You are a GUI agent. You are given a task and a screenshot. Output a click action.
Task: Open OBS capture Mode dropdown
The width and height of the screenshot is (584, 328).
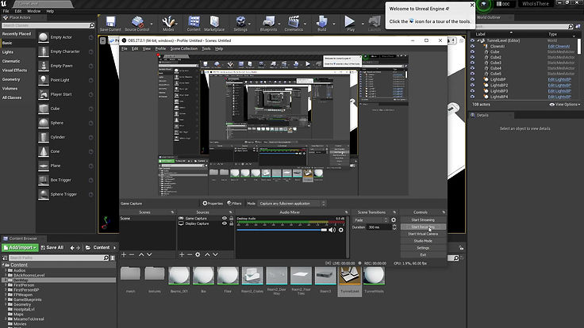[x=292, y=204]
